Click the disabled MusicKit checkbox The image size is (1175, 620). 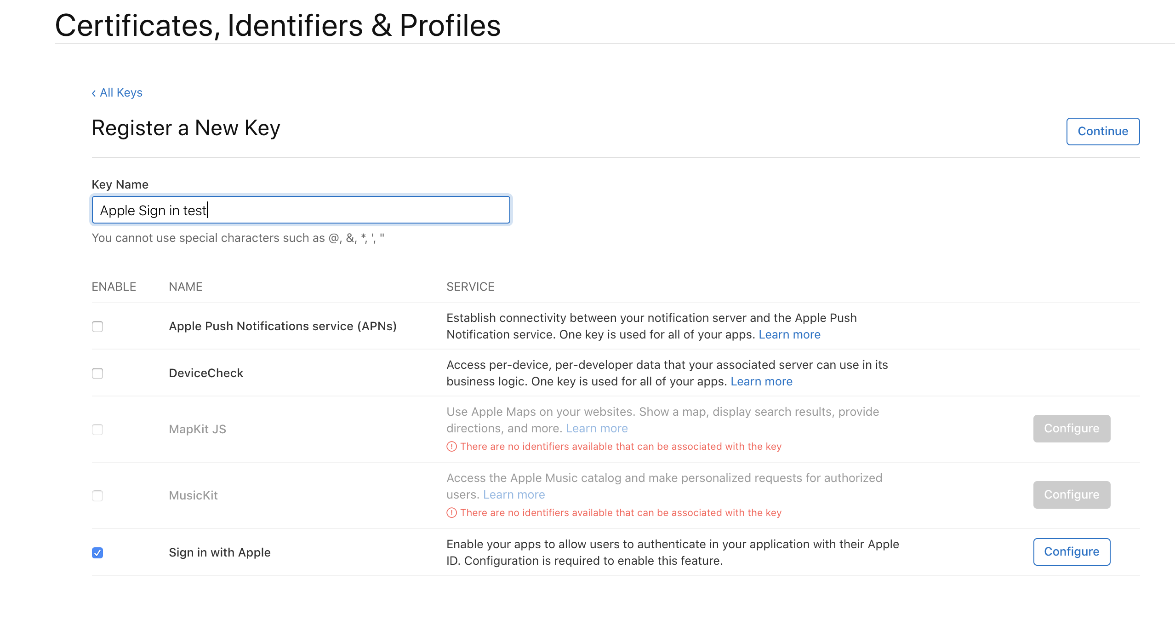pyautogui.click(x=97, y=496)
